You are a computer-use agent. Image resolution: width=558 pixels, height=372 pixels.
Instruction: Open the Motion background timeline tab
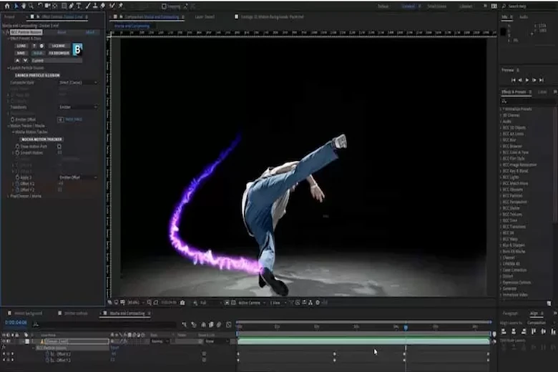tap(28, 313)
